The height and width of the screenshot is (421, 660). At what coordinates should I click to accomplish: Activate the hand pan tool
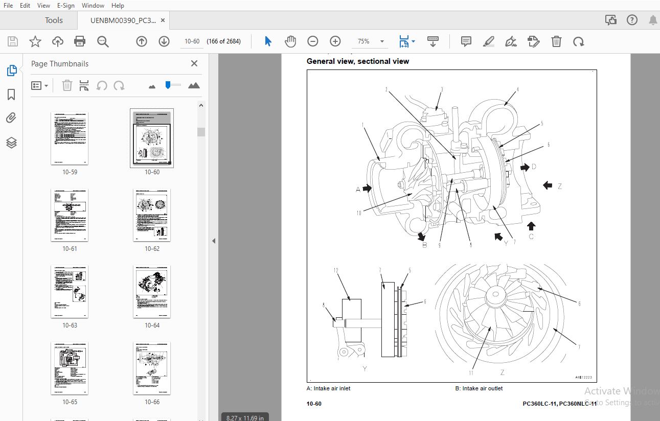pos(290,41)
